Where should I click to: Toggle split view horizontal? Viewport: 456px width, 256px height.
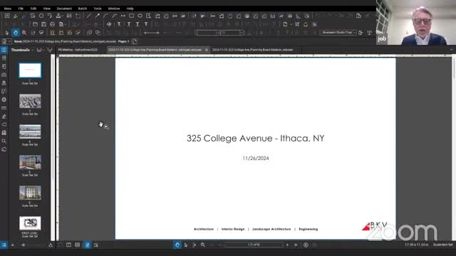77,245
